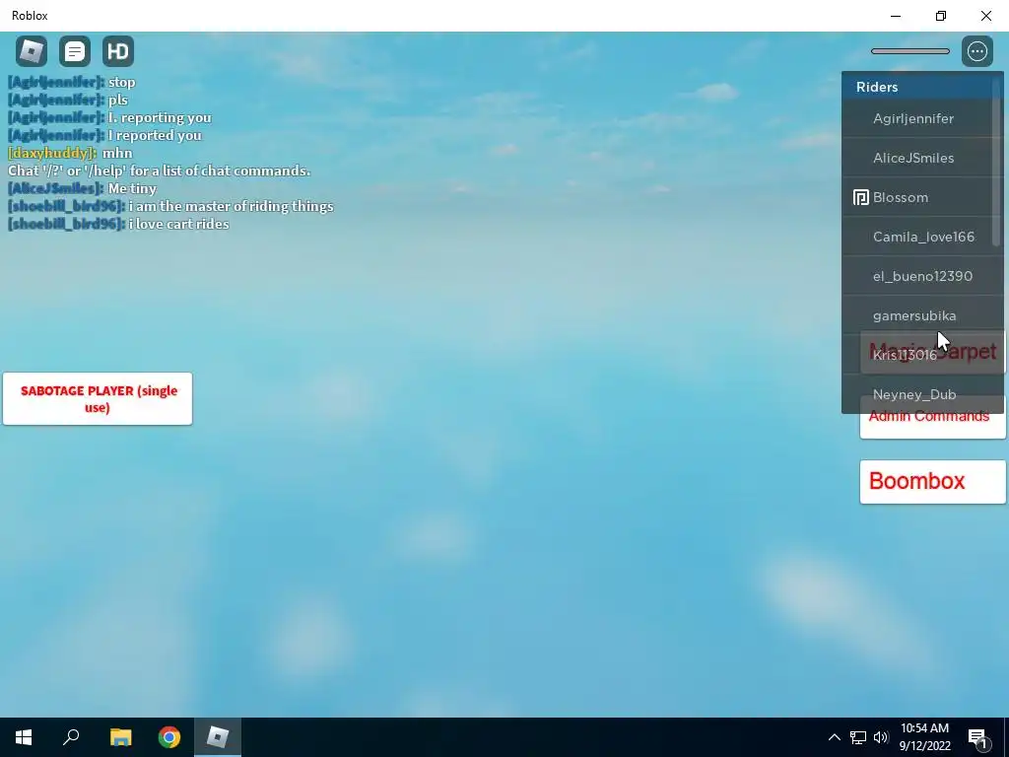This screenshot has width=1009, height=757.
Task: Select gamersubika in the Riders list
Action: click(x=917, y=315)
